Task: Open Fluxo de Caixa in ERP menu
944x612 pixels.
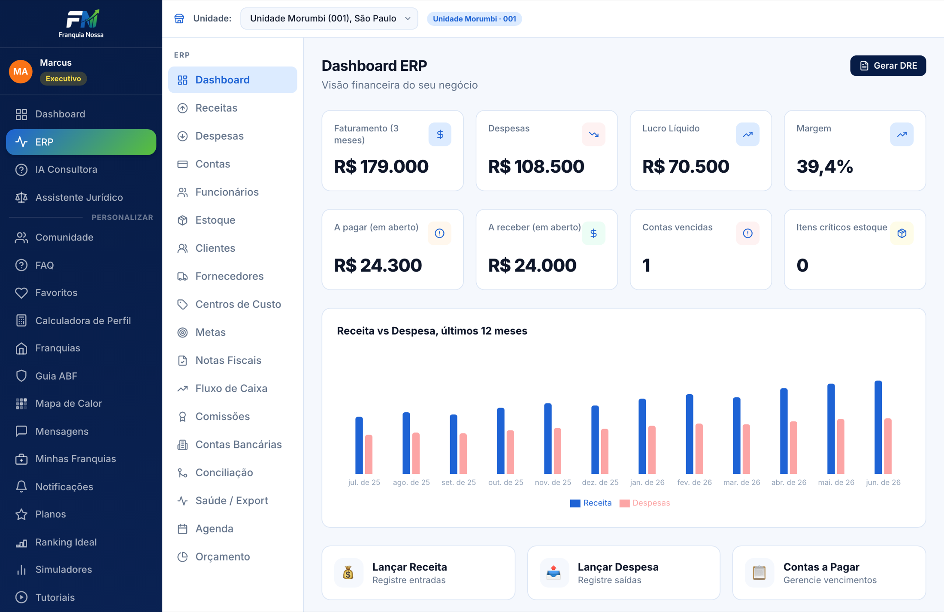Action: tap(233, 389)
